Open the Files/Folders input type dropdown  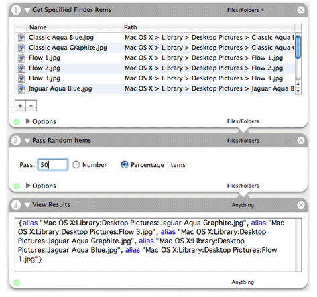tap(245, 10)
